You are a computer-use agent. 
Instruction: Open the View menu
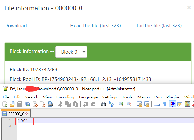47,97
